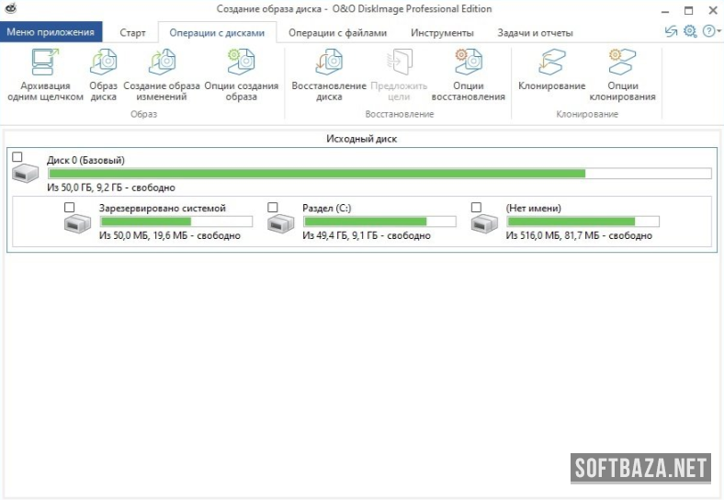The width and height of the screenshot is (724, 500).
Task: Expand the help dropdown arrow
Action: 718,32
